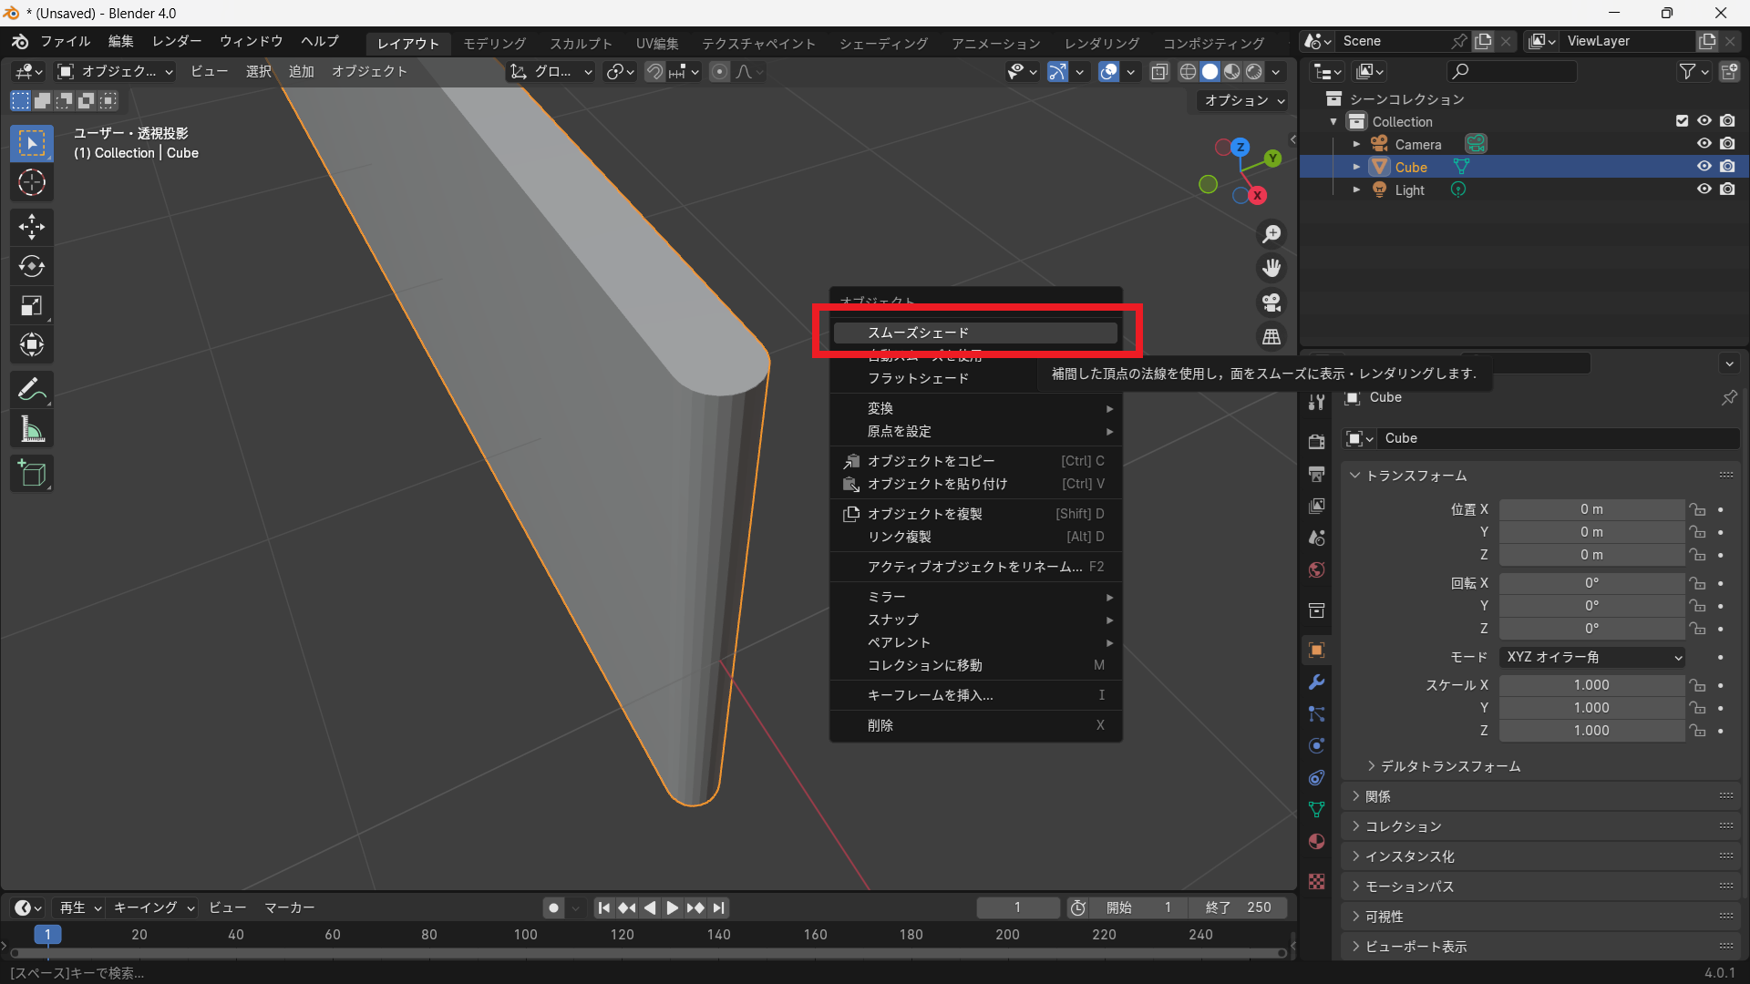Switch to モデリング workspace tab
The height and width of the screenshot is (984, 1750).
point(494,43)
